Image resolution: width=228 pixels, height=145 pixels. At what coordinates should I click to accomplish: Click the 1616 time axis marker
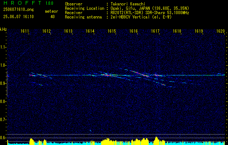pyautogui.click(x=133, y=31)
